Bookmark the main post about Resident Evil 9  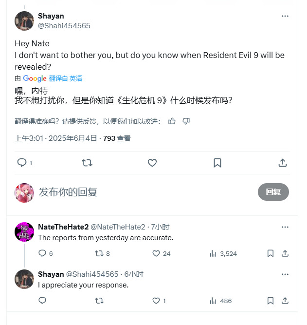(217, 163)
